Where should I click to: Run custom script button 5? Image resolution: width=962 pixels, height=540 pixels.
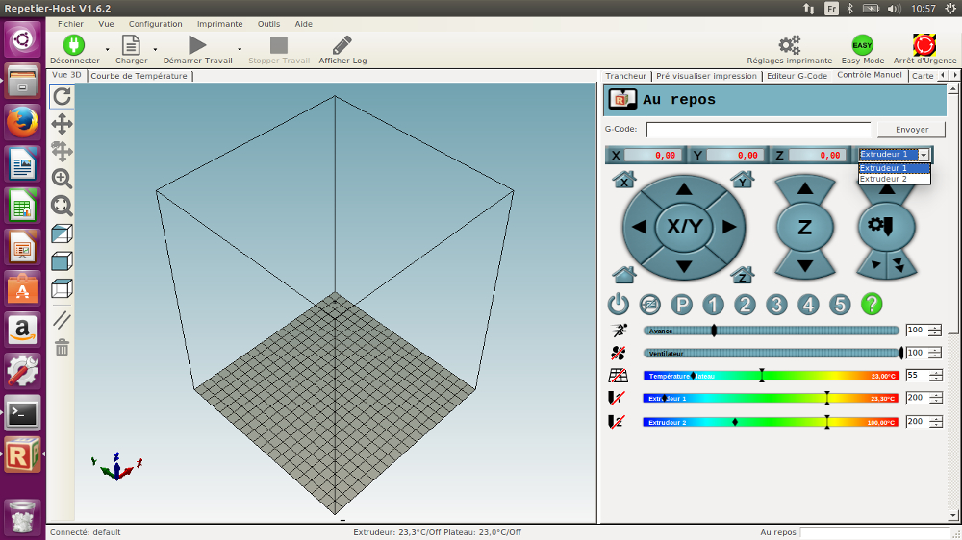[x=840, y=304]
